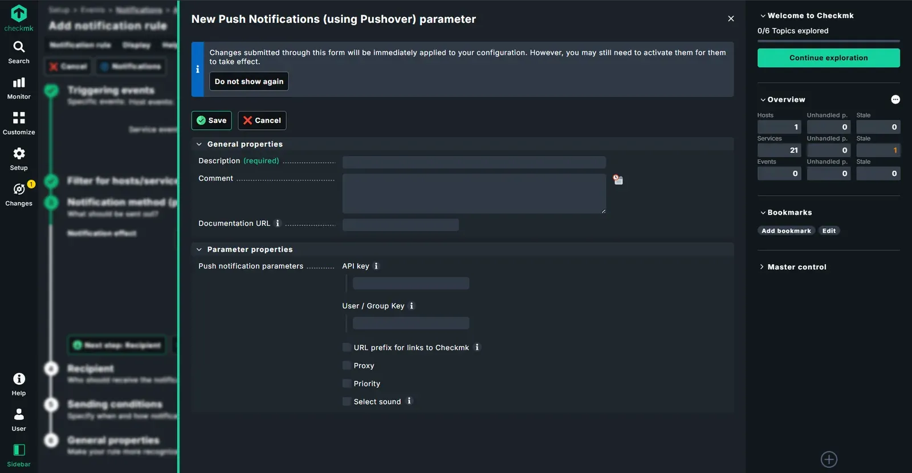Open Search in the navigation bar

[19, 52]
